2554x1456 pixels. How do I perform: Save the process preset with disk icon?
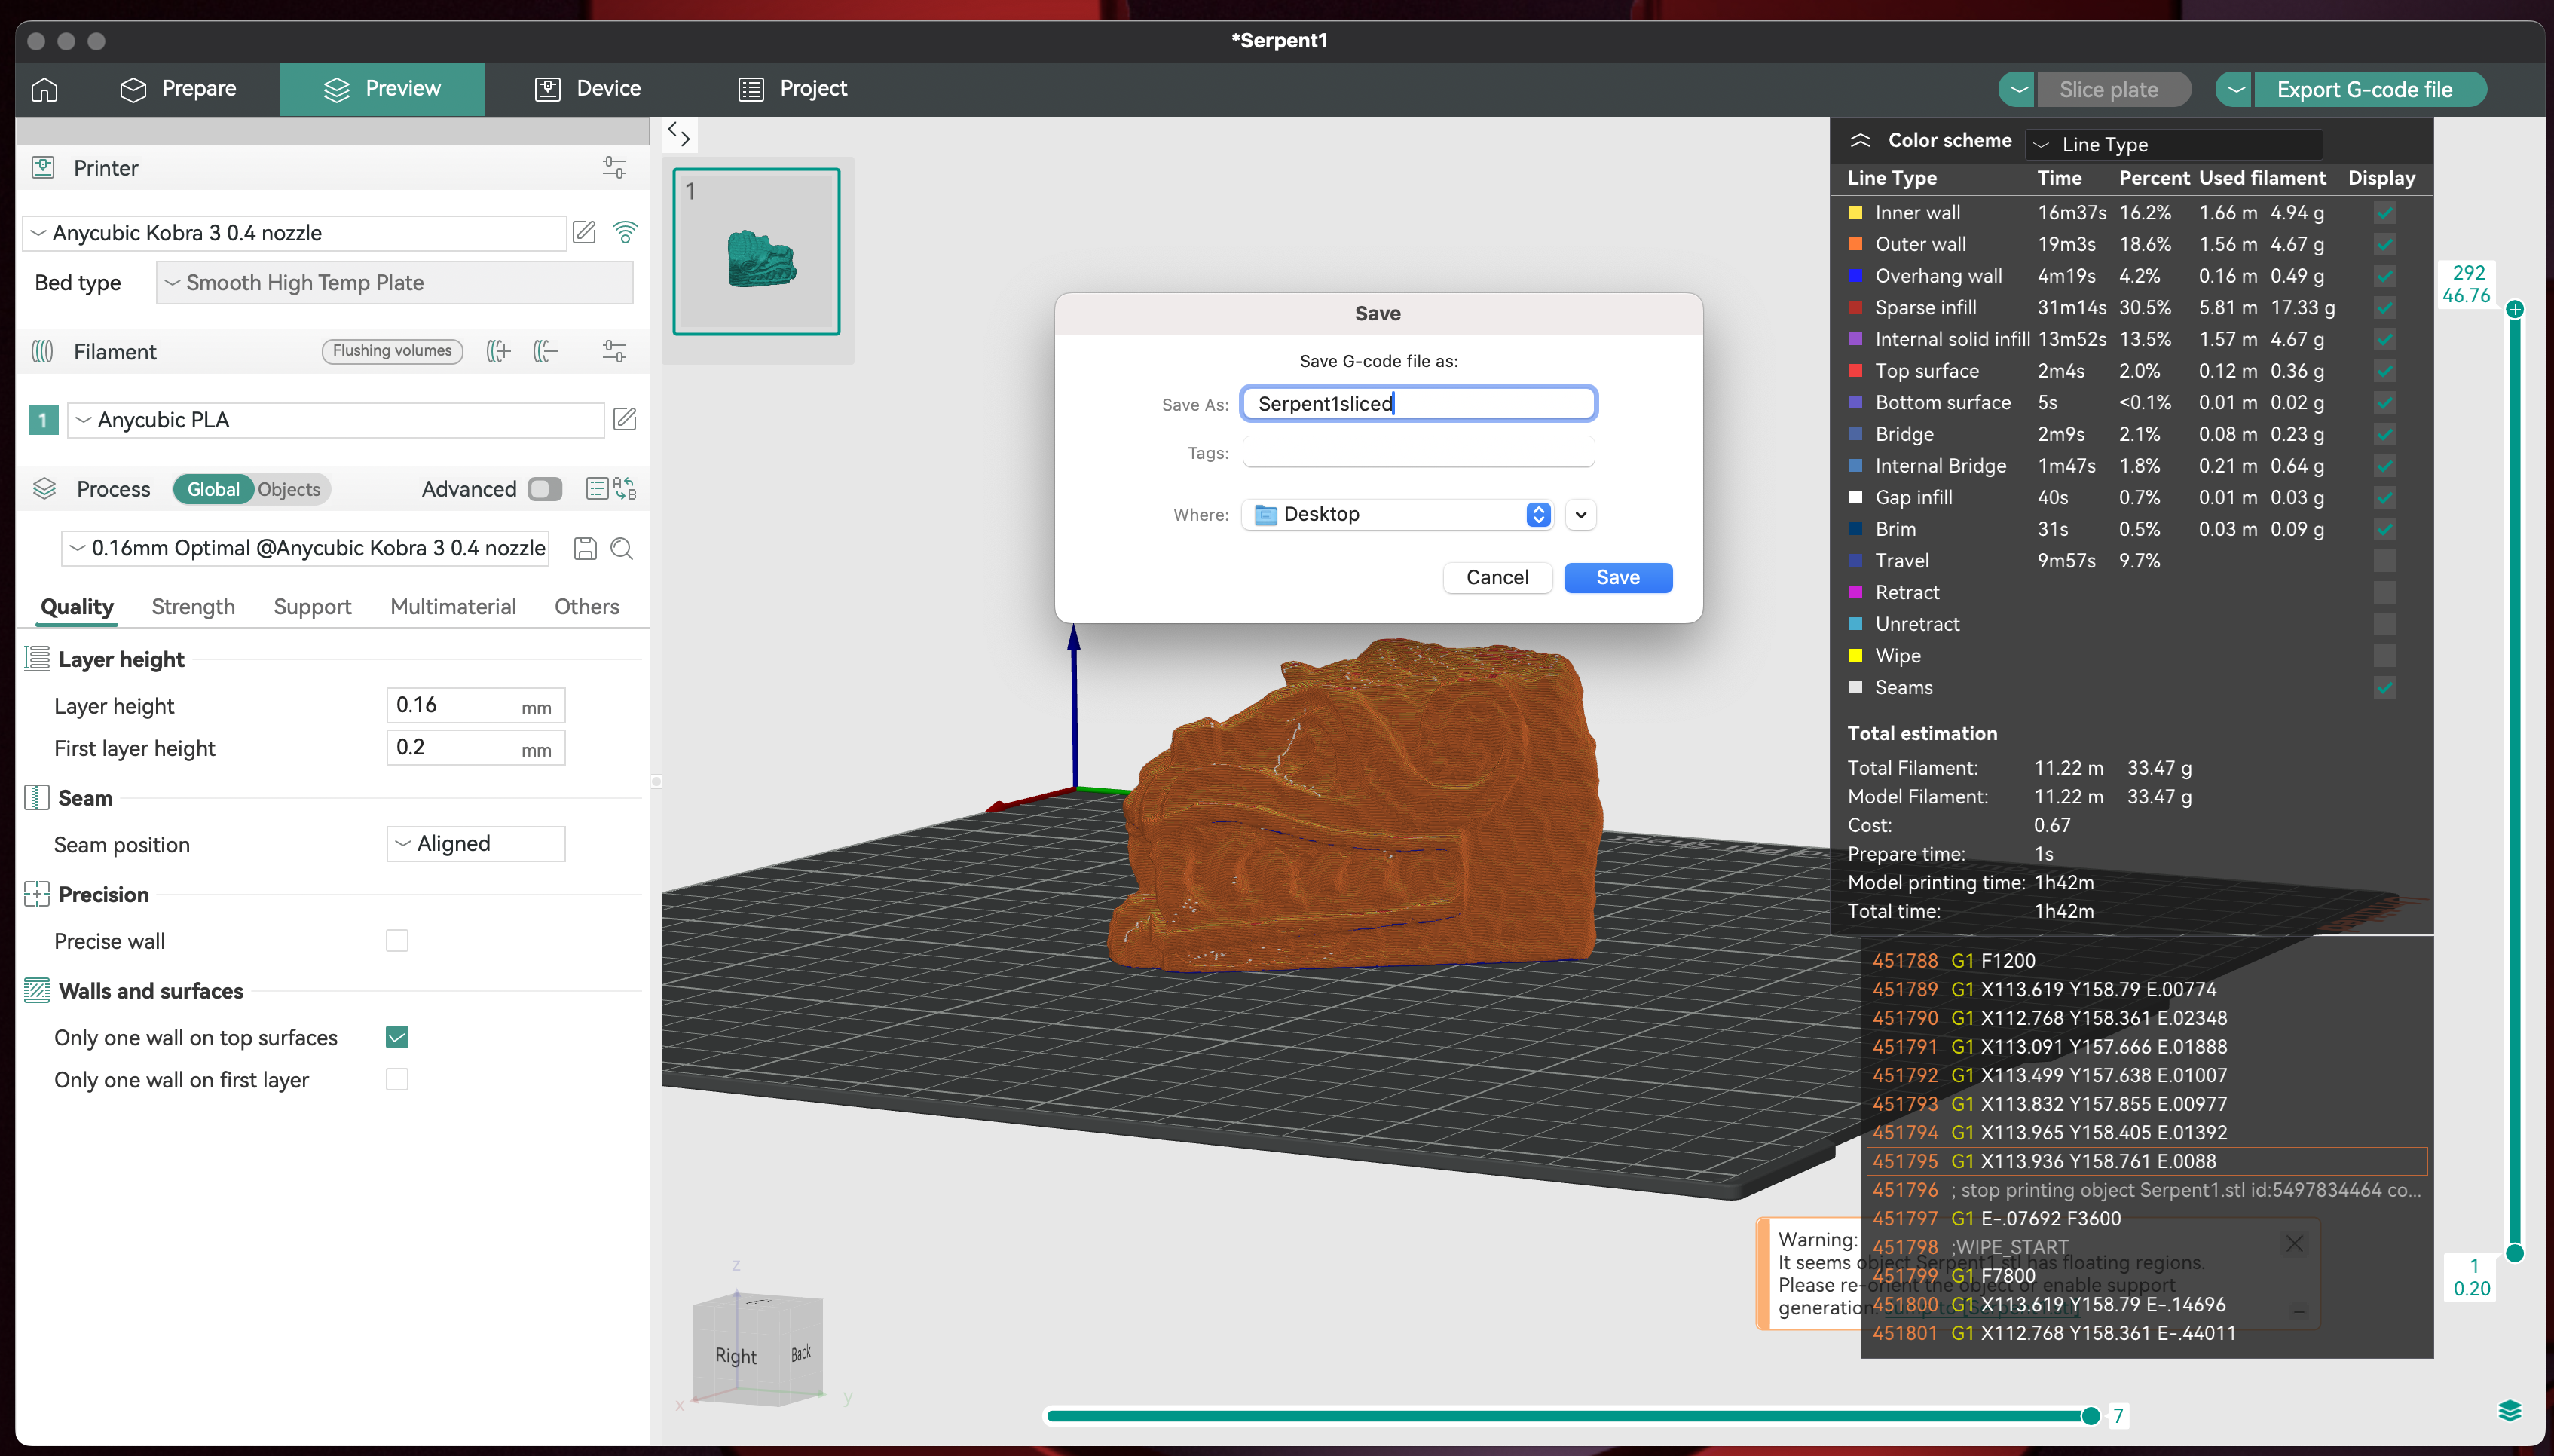click(585, 548)
